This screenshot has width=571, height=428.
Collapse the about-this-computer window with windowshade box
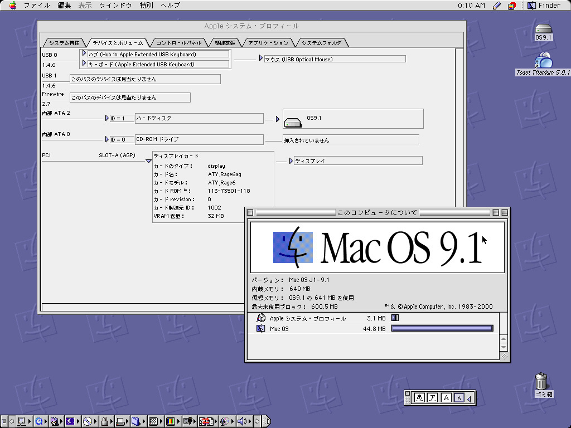(x=505, y=212)
